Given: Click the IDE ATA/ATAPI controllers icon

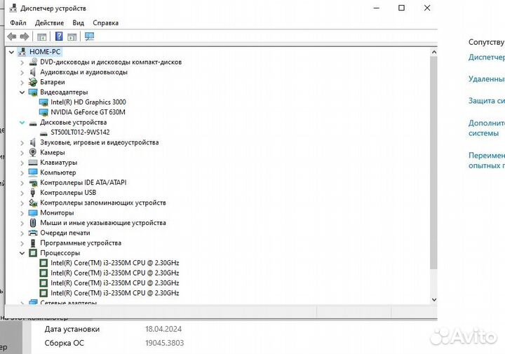Looking at the screenshot, I should [x=33, y=183].
